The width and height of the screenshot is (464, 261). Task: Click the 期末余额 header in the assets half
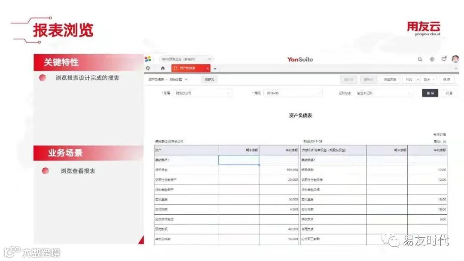[x=238, y=150]
